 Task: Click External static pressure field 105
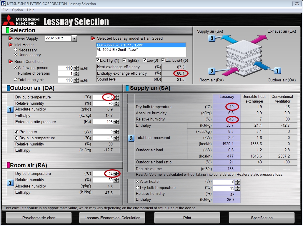click(x=103, y=122)
